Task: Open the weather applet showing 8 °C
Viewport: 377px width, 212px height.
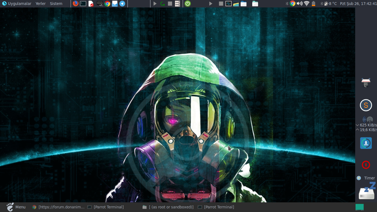Action: [330, 4]
